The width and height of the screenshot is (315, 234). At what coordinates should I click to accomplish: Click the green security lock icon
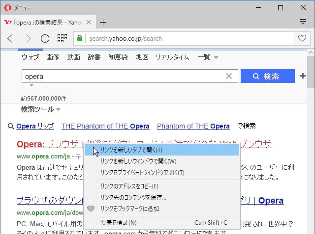80,38
